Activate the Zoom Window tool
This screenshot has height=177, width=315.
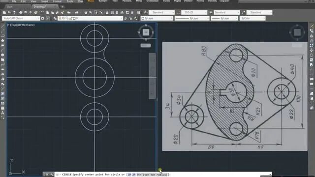95,12
